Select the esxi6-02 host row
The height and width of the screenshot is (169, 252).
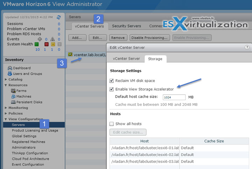pos(179,155)
